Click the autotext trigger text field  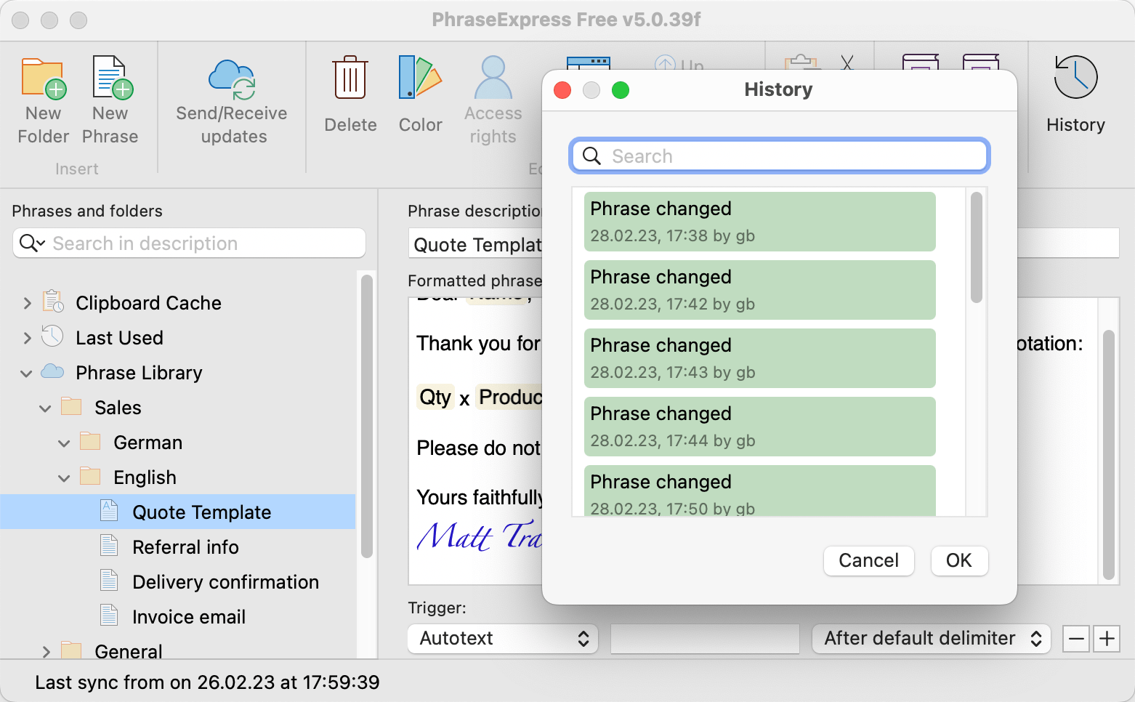(x=705, y=639)
